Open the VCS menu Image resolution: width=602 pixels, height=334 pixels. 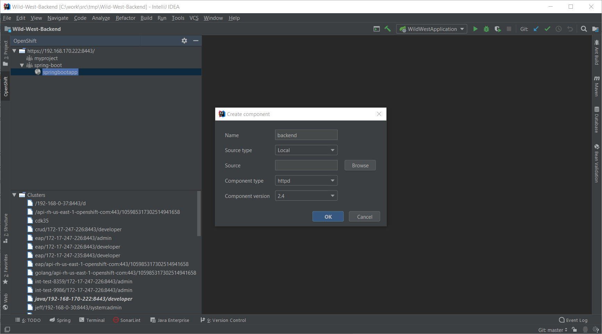194,18
